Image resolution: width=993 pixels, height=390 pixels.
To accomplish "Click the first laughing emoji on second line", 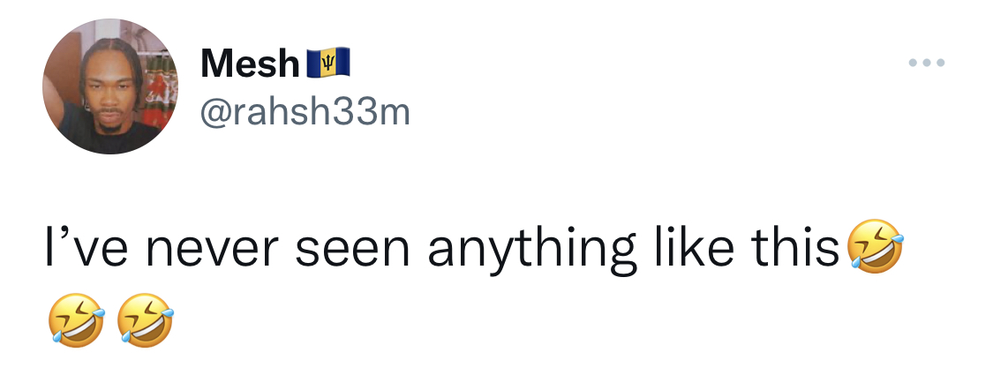I will click(x=76, y=319).
